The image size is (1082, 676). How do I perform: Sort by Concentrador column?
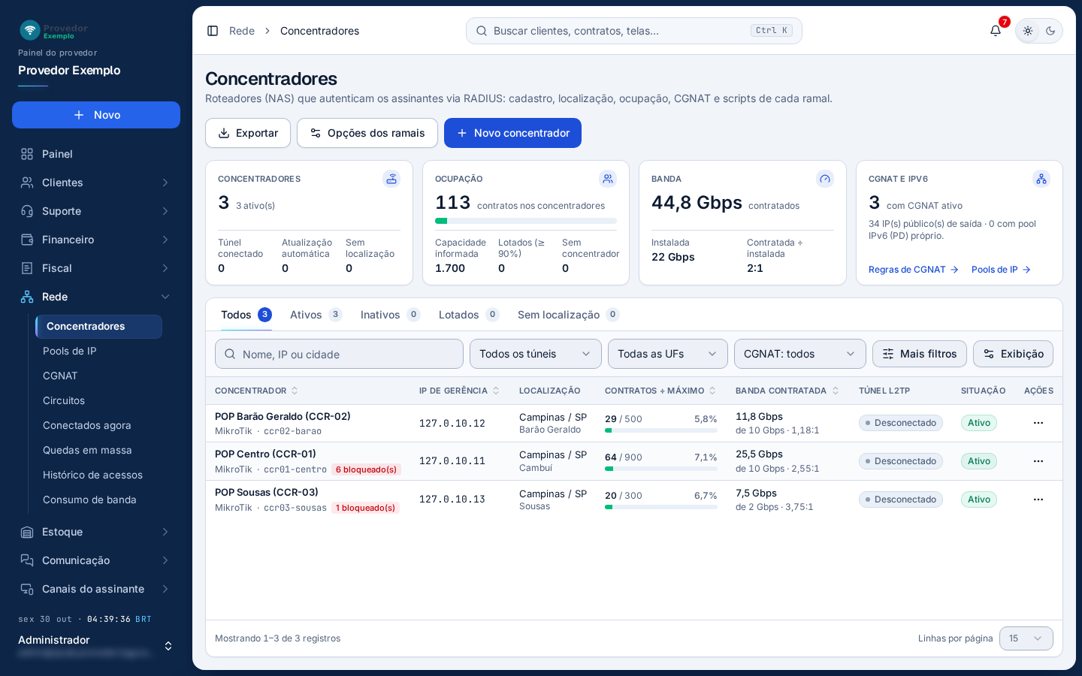(x=256, y=391)
